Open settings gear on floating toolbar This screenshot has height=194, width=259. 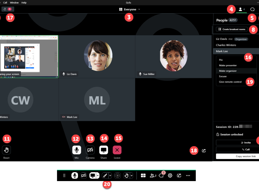[x=170, y=176]
